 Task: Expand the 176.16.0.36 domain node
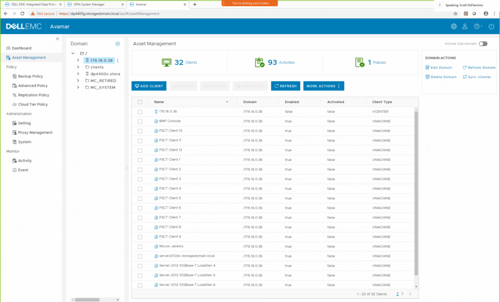pos(78,60)
